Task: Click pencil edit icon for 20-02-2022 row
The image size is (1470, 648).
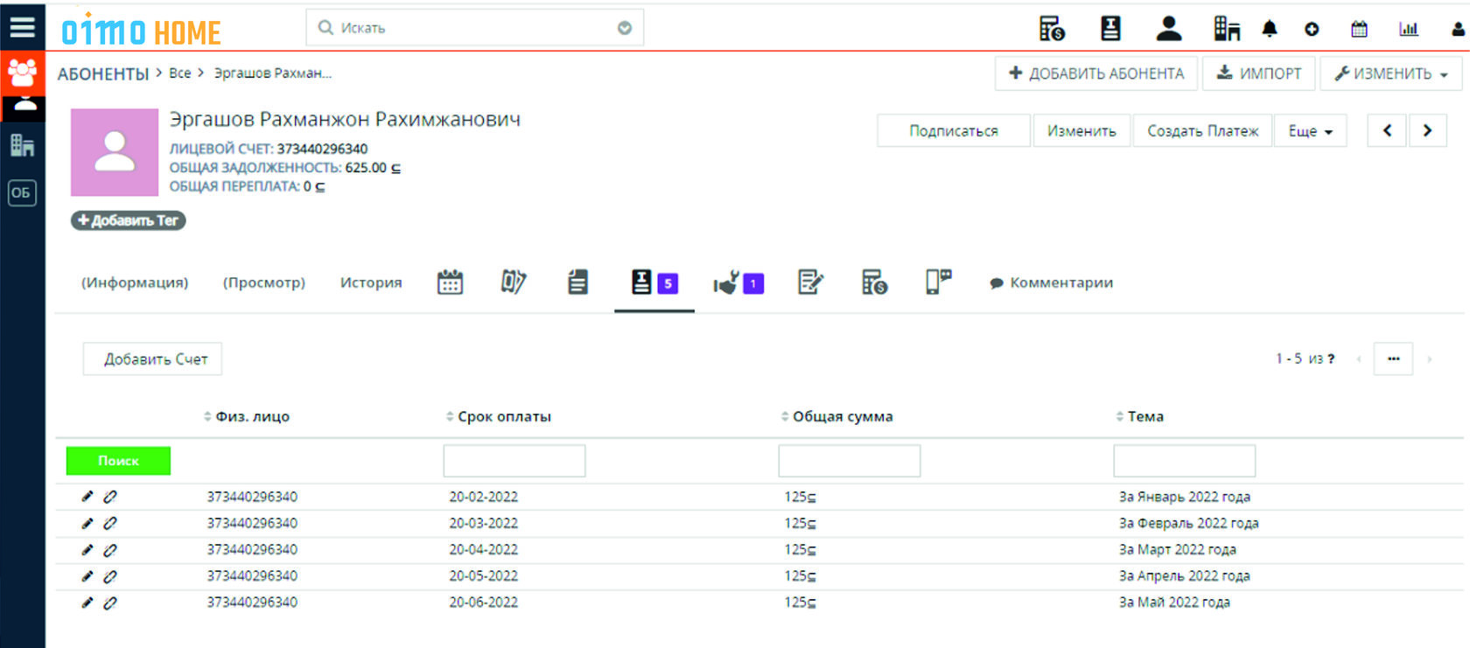Action: (x=87, y=497)
